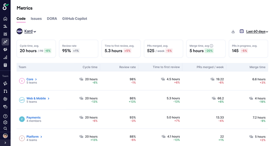Open the calendar date icon
This screenshot has width=279, height=146.
point(242,31)
